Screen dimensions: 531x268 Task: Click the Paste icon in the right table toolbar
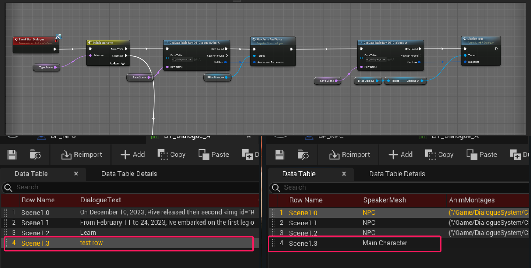tap(472, 154)
